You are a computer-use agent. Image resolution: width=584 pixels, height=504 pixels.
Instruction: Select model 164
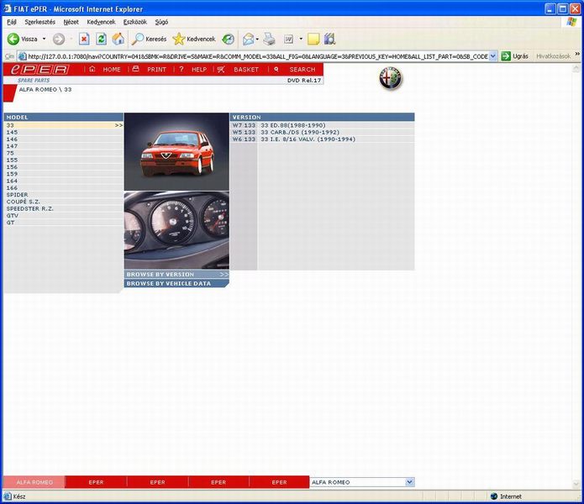[63, 181]
